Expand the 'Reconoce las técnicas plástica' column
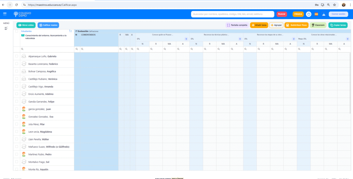This screenshot has height=179, width=353. 240,39
